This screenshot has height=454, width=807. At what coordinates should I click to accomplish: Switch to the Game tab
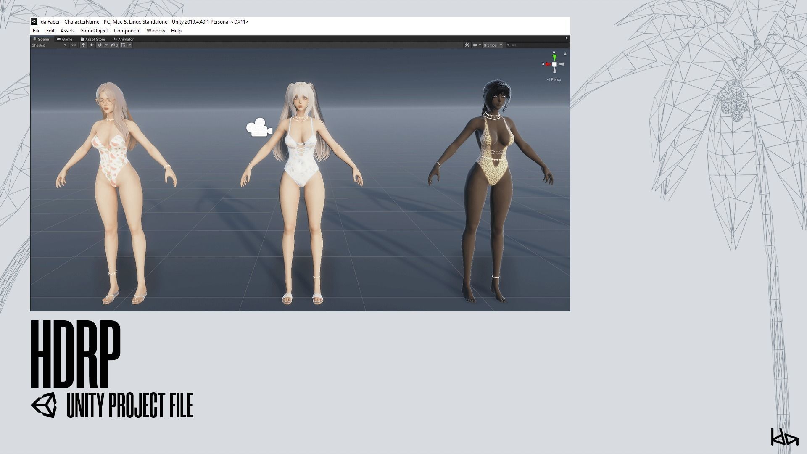click(65, 39)
